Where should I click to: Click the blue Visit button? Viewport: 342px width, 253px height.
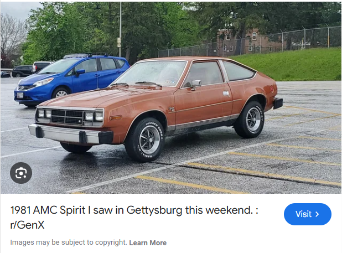click(x=308, y=214)
